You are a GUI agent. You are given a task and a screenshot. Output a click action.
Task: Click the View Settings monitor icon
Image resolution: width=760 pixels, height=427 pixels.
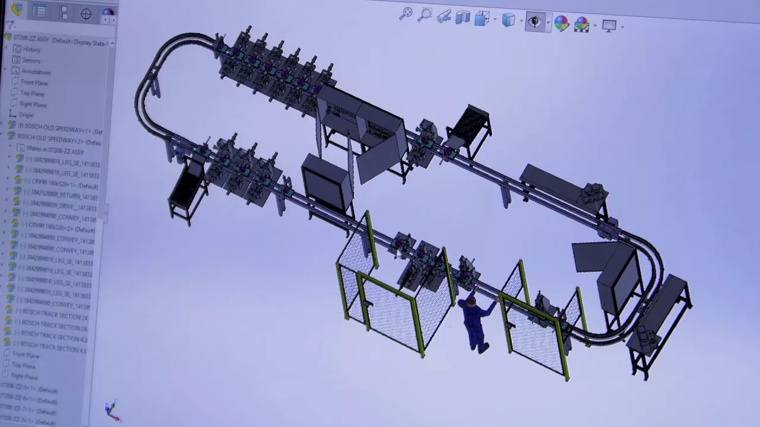click(x=609, y=26)
